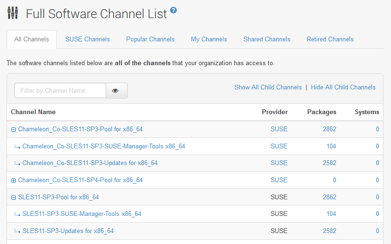Open Chameleon_Co-SLES11-SP3-Updates for x86_64 channel
Viewport: 391px width, 244px height.
[90, 163]
